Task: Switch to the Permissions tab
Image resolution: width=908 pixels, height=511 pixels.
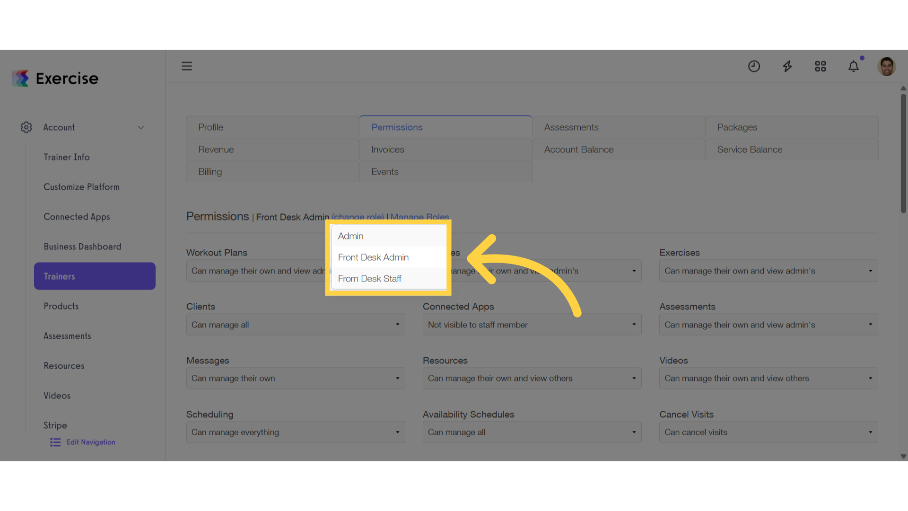Action: pyautogui.click(x=445, y=127)
